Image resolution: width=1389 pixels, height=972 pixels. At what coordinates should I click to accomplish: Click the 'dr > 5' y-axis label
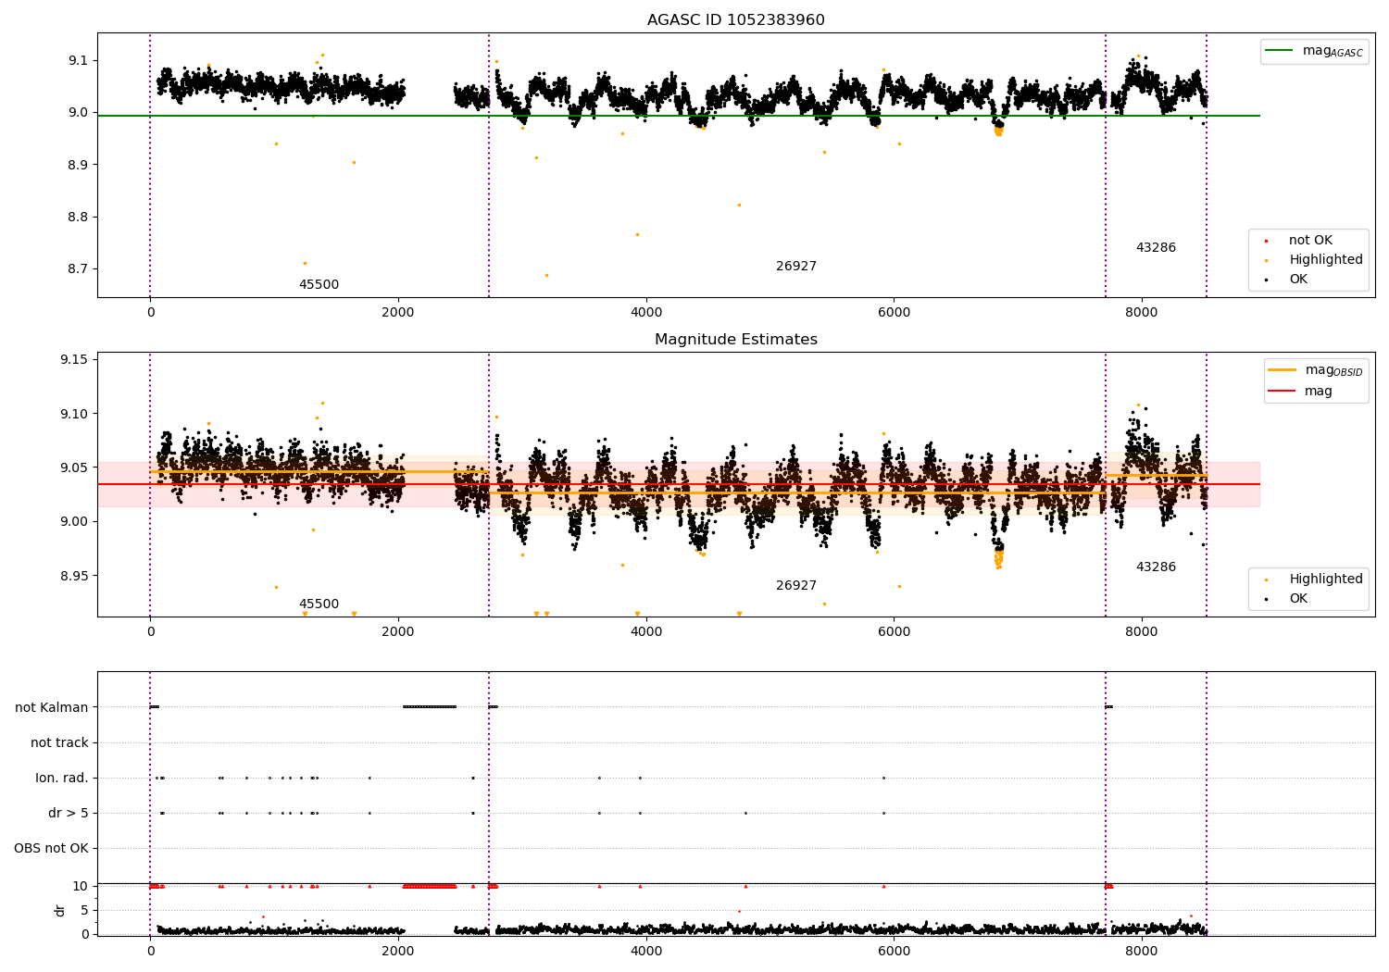tap(69, 813)
